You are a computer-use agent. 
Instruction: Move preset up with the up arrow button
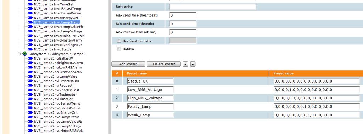point(185,64)
